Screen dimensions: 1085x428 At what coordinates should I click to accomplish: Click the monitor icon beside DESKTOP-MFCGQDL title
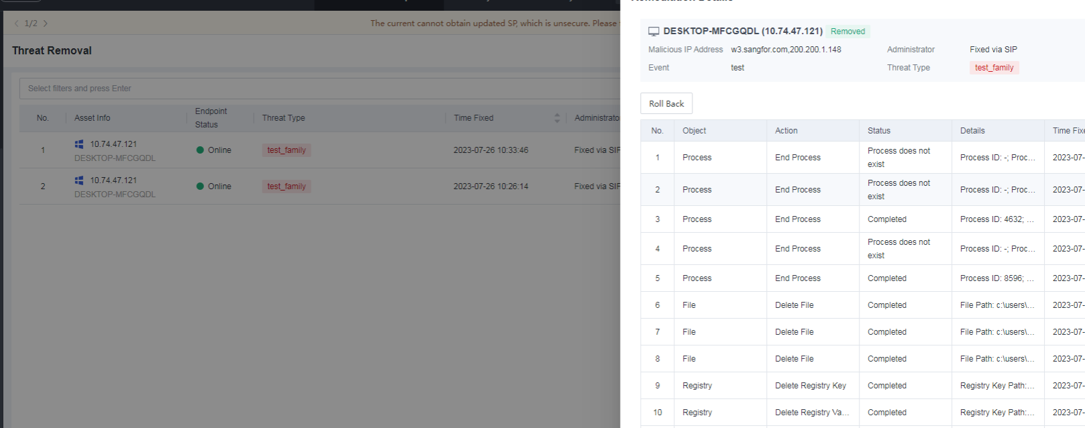click(654, 32)
